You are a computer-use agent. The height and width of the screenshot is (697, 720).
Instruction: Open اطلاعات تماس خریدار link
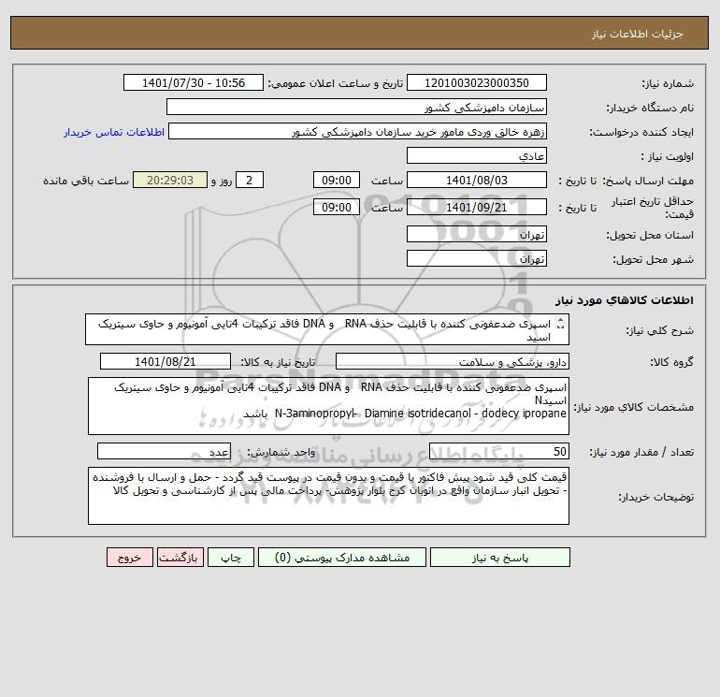pyautogui.click(x=114, y=132)
